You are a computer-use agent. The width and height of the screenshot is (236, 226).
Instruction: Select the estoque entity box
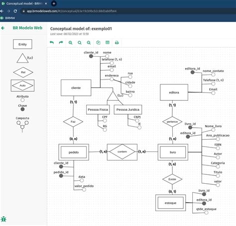(170, 203)
